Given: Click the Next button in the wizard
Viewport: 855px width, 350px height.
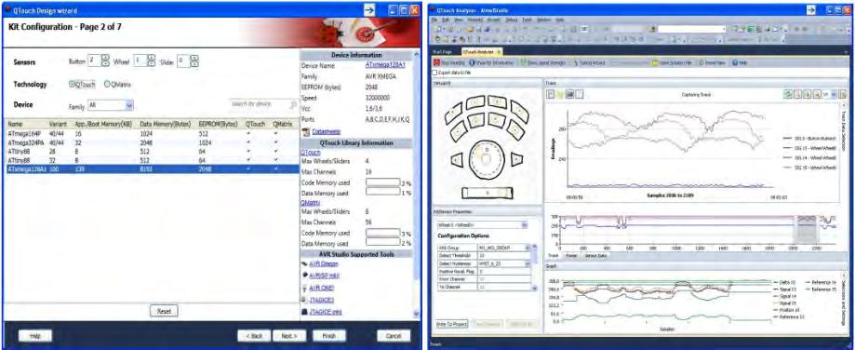Looking at the screenshot, I should click(286, 336).
